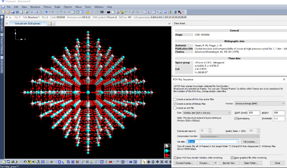Open the Structure menu

coord(35,7)
